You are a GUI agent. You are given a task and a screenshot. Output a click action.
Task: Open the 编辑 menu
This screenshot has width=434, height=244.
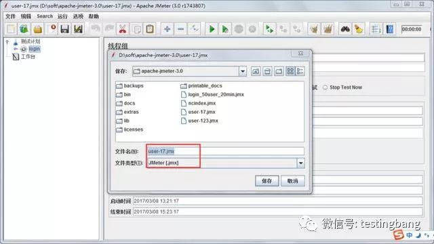point(26,16)
